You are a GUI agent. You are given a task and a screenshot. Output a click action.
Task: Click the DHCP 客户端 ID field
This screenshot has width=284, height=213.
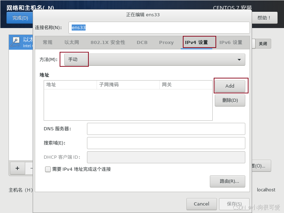(166, 157)
